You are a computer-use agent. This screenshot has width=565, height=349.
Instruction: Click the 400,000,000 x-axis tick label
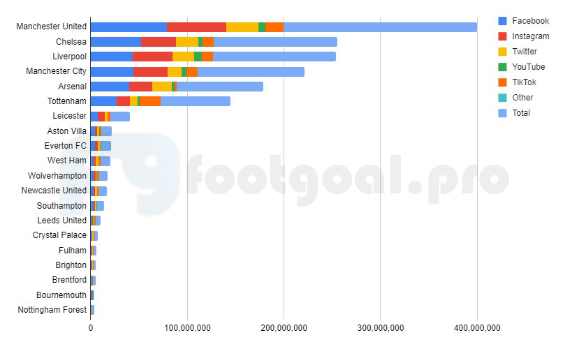coord(477,328)
